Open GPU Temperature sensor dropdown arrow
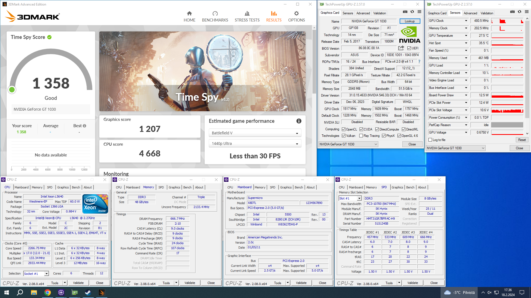The image size is (531, 298). click(466, 36)
